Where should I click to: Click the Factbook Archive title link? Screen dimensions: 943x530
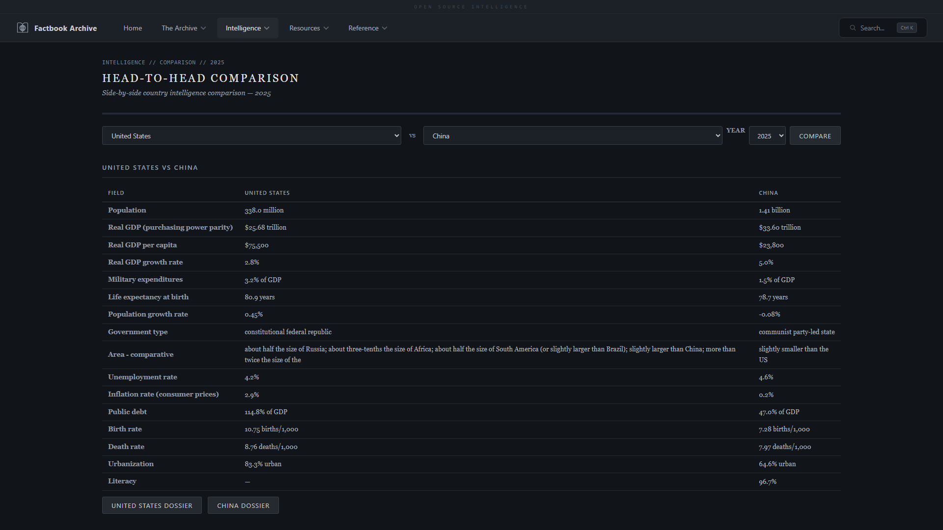click(x=65, y=28)
